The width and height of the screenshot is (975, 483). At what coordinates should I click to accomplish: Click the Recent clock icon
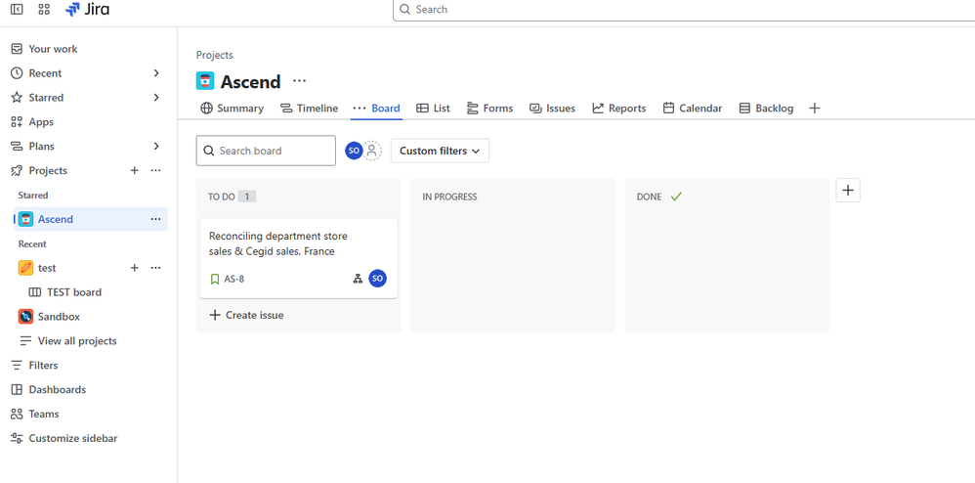(x=17, y=73)
